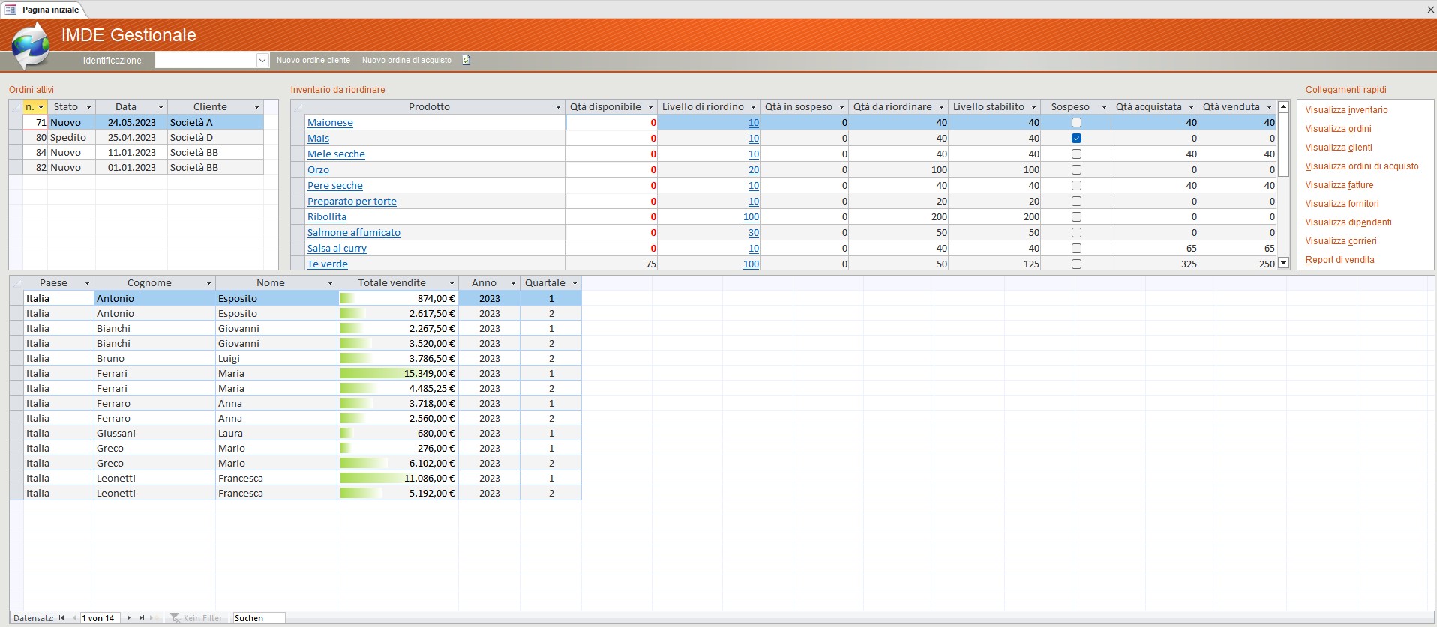Select the 'Giussani' surname cell
Viewport: 1437px width, 627px height.
(154, 433)
